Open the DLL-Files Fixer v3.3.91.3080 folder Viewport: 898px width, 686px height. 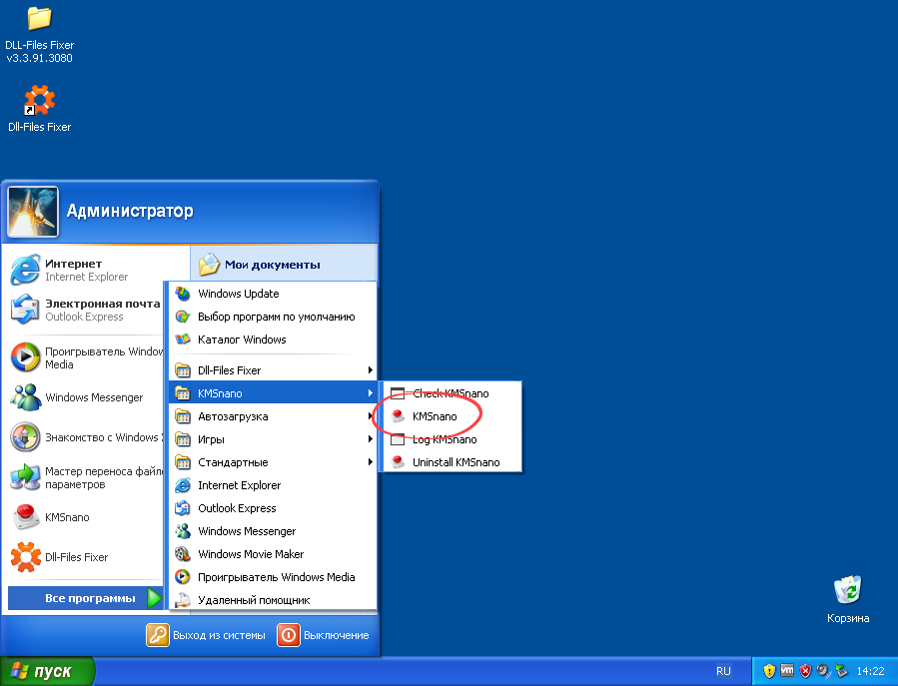tap(40, 25)
